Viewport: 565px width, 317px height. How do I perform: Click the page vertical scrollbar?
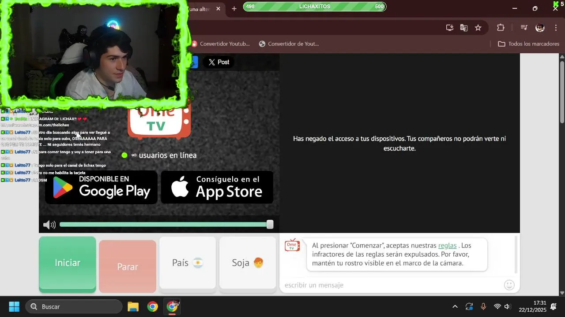(x=562, y=92)
